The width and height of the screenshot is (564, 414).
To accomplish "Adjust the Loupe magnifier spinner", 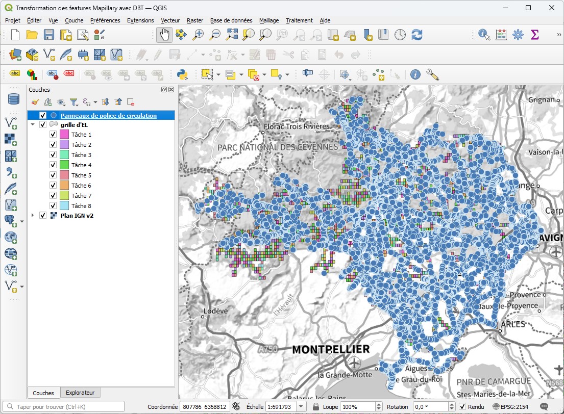I will click(x=378, y=406).
